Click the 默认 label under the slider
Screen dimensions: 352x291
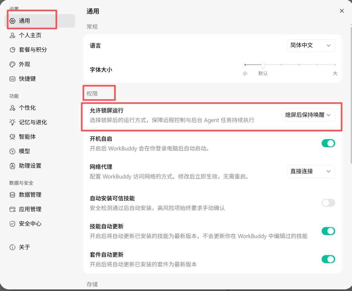point(263,74)
